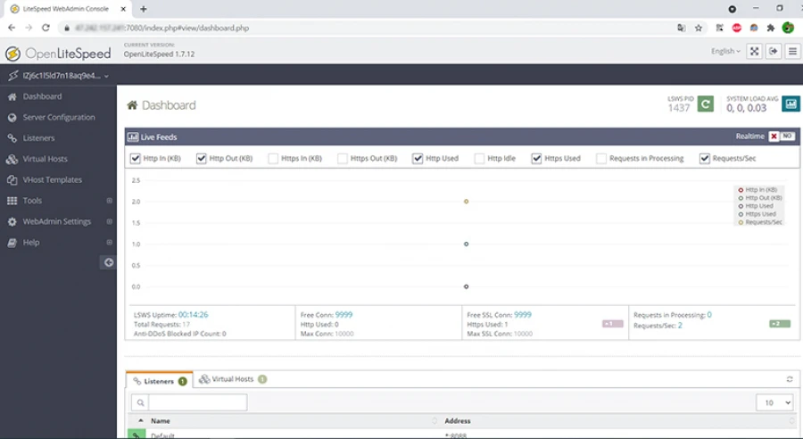Uncheck the Https Used checkbox
The image size is (803, 439).
(536, 159)
